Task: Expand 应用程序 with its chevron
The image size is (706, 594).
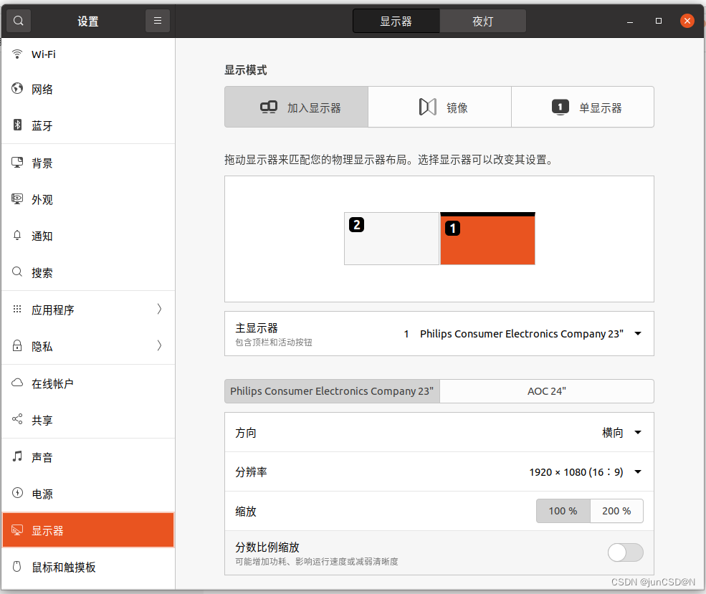Action: 159,309
